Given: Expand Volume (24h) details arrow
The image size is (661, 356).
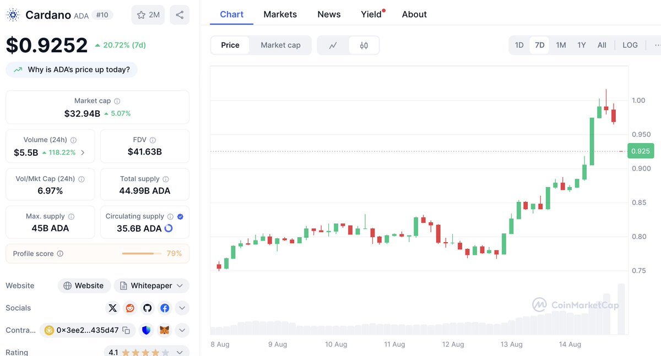Looking at the screenshot, I should [x=83, y=152].
